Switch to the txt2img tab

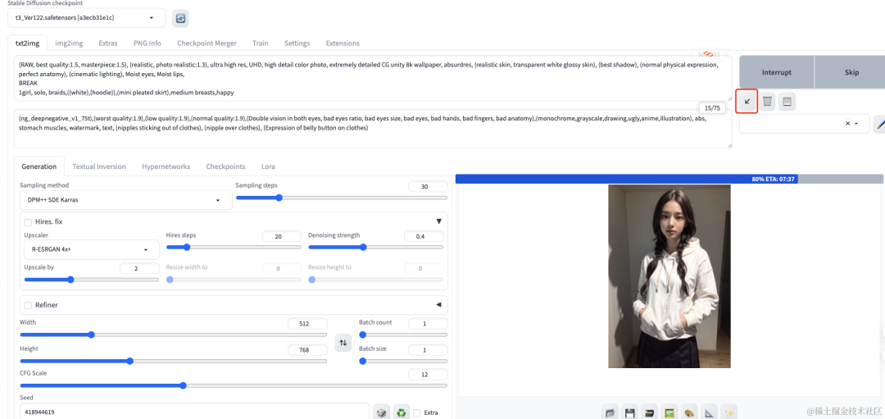pos(26,43)
